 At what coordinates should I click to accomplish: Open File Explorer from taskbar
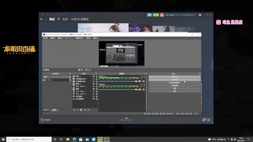tap(68, 139)
